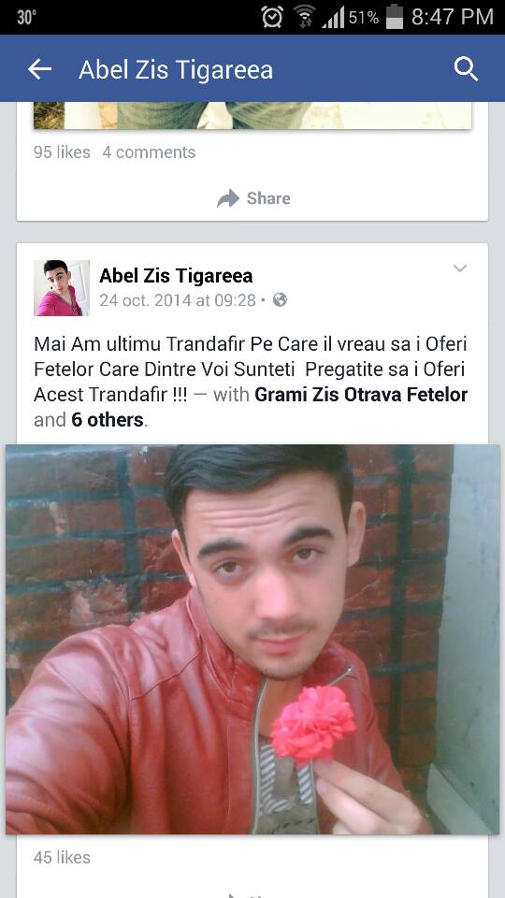Open alarm clock status bar icon
This screenshot has width=505, height=898.
(272, 17)
